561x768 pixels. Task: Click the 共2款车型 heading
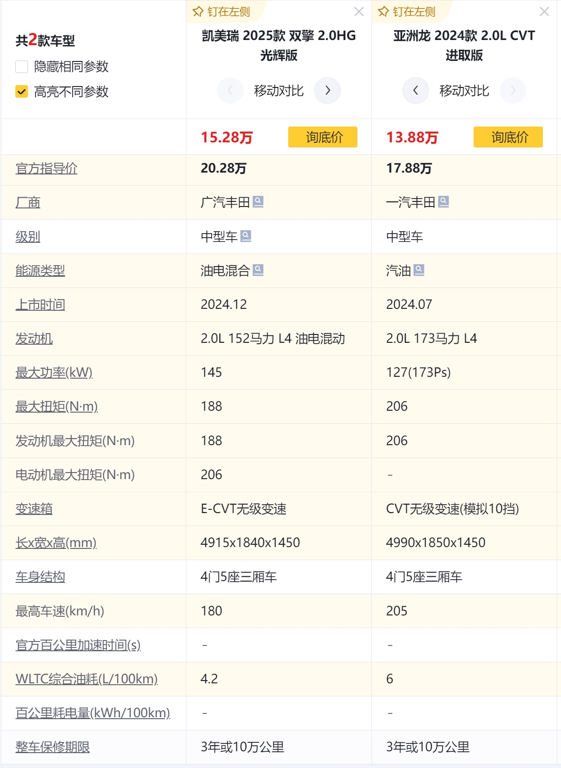tap(45, 40)
